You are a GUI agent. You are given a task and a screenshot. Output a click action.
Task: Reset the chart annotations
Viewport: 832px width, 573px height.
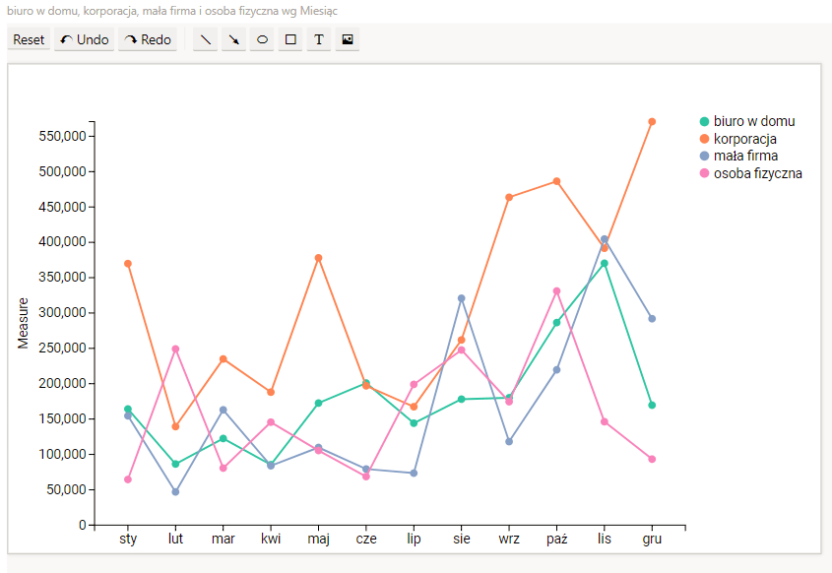coord(30,40)
